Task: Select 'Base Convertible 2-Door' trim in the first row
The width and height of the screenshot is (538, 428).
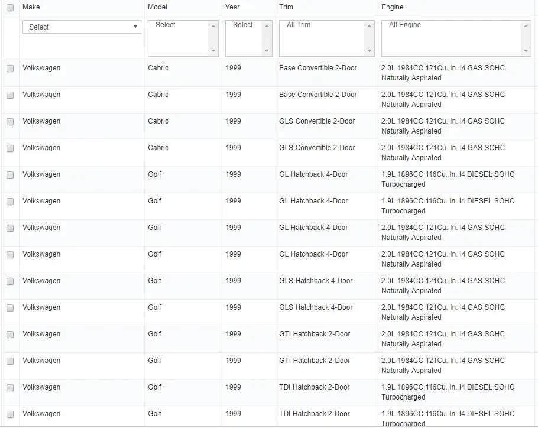Action: 317,68
